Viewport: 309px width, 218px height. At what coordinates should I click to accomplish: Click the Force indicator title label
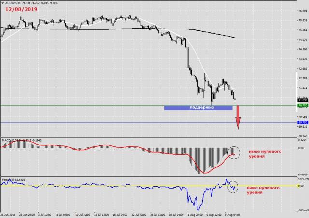coord(14,180)
